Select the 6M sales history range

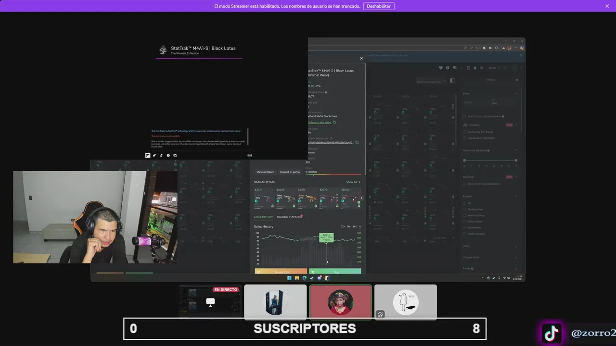(354, 227)
